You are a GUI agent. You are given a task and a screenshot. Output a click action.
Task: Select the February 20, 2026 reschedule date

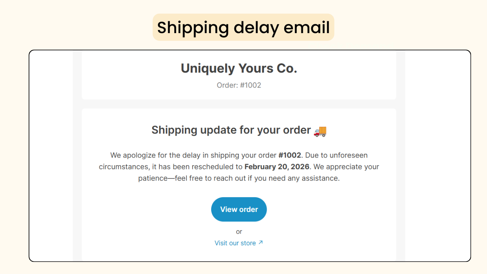coord(277,167)
